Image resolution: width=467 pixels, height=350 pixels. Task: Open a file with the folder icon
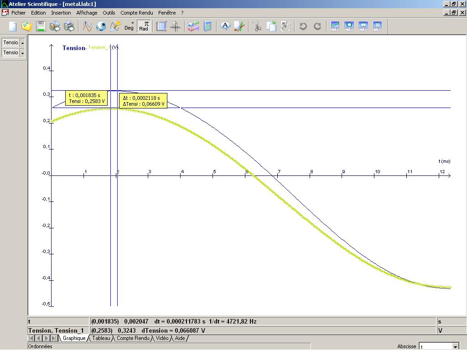click(26, 26)
